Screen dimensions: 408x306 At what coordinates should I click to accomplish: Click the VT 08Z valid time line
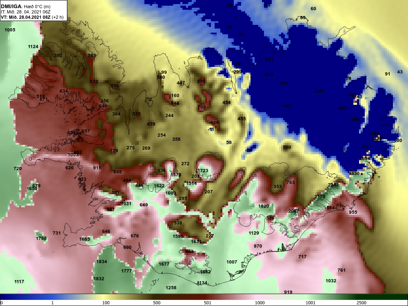pos(32,18)
